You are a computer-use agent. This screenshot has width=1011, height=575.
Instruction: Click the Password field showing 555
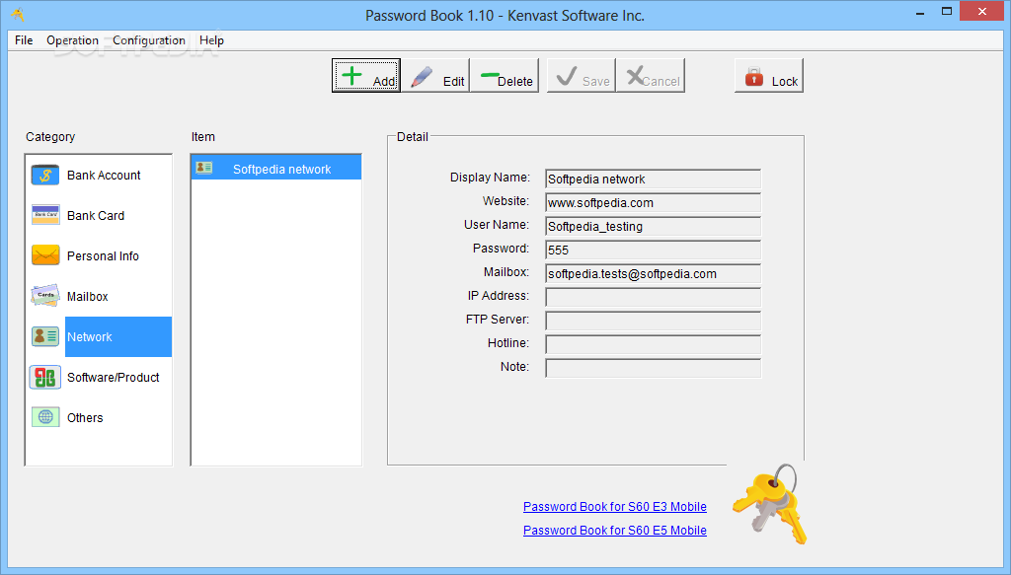click(654, 250)
